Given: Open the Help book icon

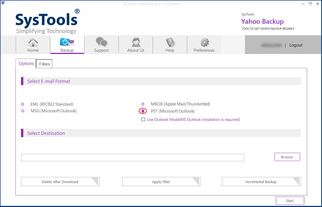Looking at the screenshot, I should (x=170, y=42).
